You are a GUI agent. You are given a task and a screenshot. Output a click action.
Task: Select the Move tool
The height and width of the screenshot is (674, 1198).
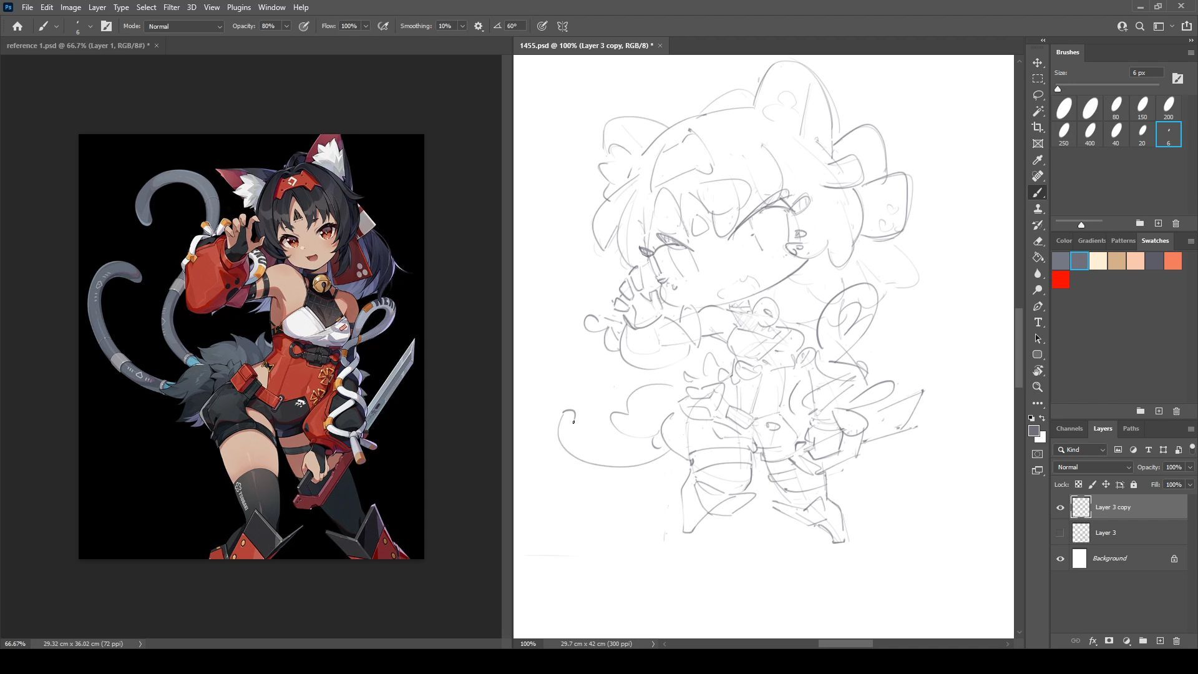pos(1038,63)
